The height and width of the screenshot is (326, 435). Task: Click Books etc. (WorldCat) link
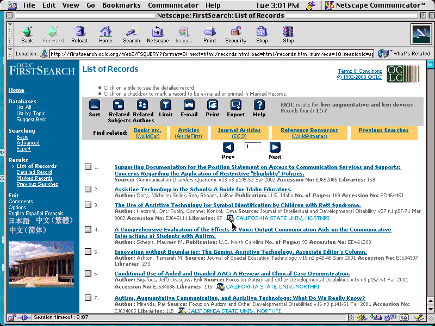[x=147, y=133]
